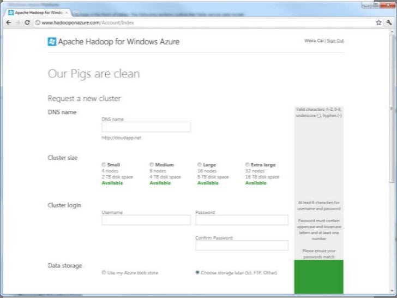Choose storage later (S3, FTP, Other) option
Image resolution: width=397 pixels, height=298 pixels.
[x=197, y=272]
